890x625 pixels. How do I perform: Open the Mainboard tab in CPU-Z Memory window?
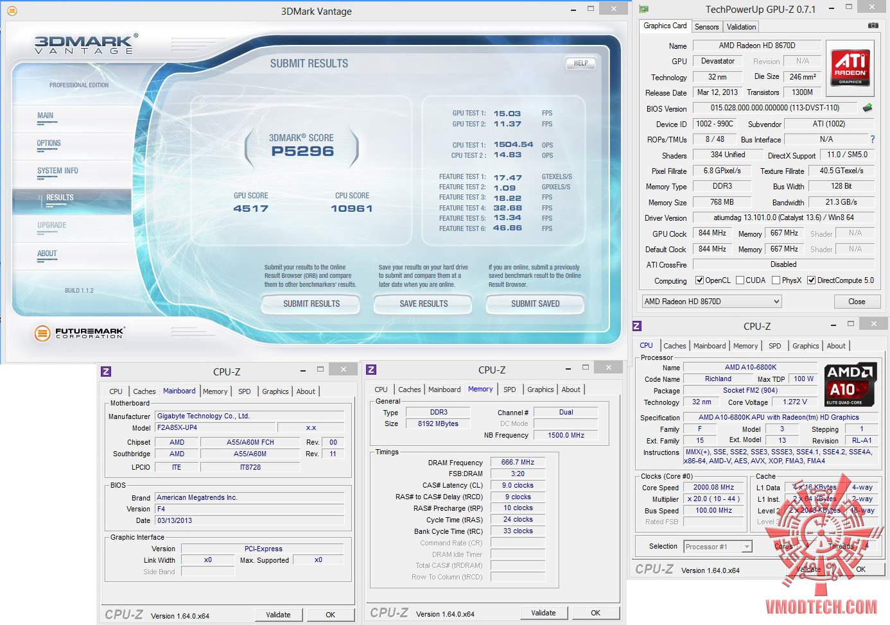click(444, 390)
